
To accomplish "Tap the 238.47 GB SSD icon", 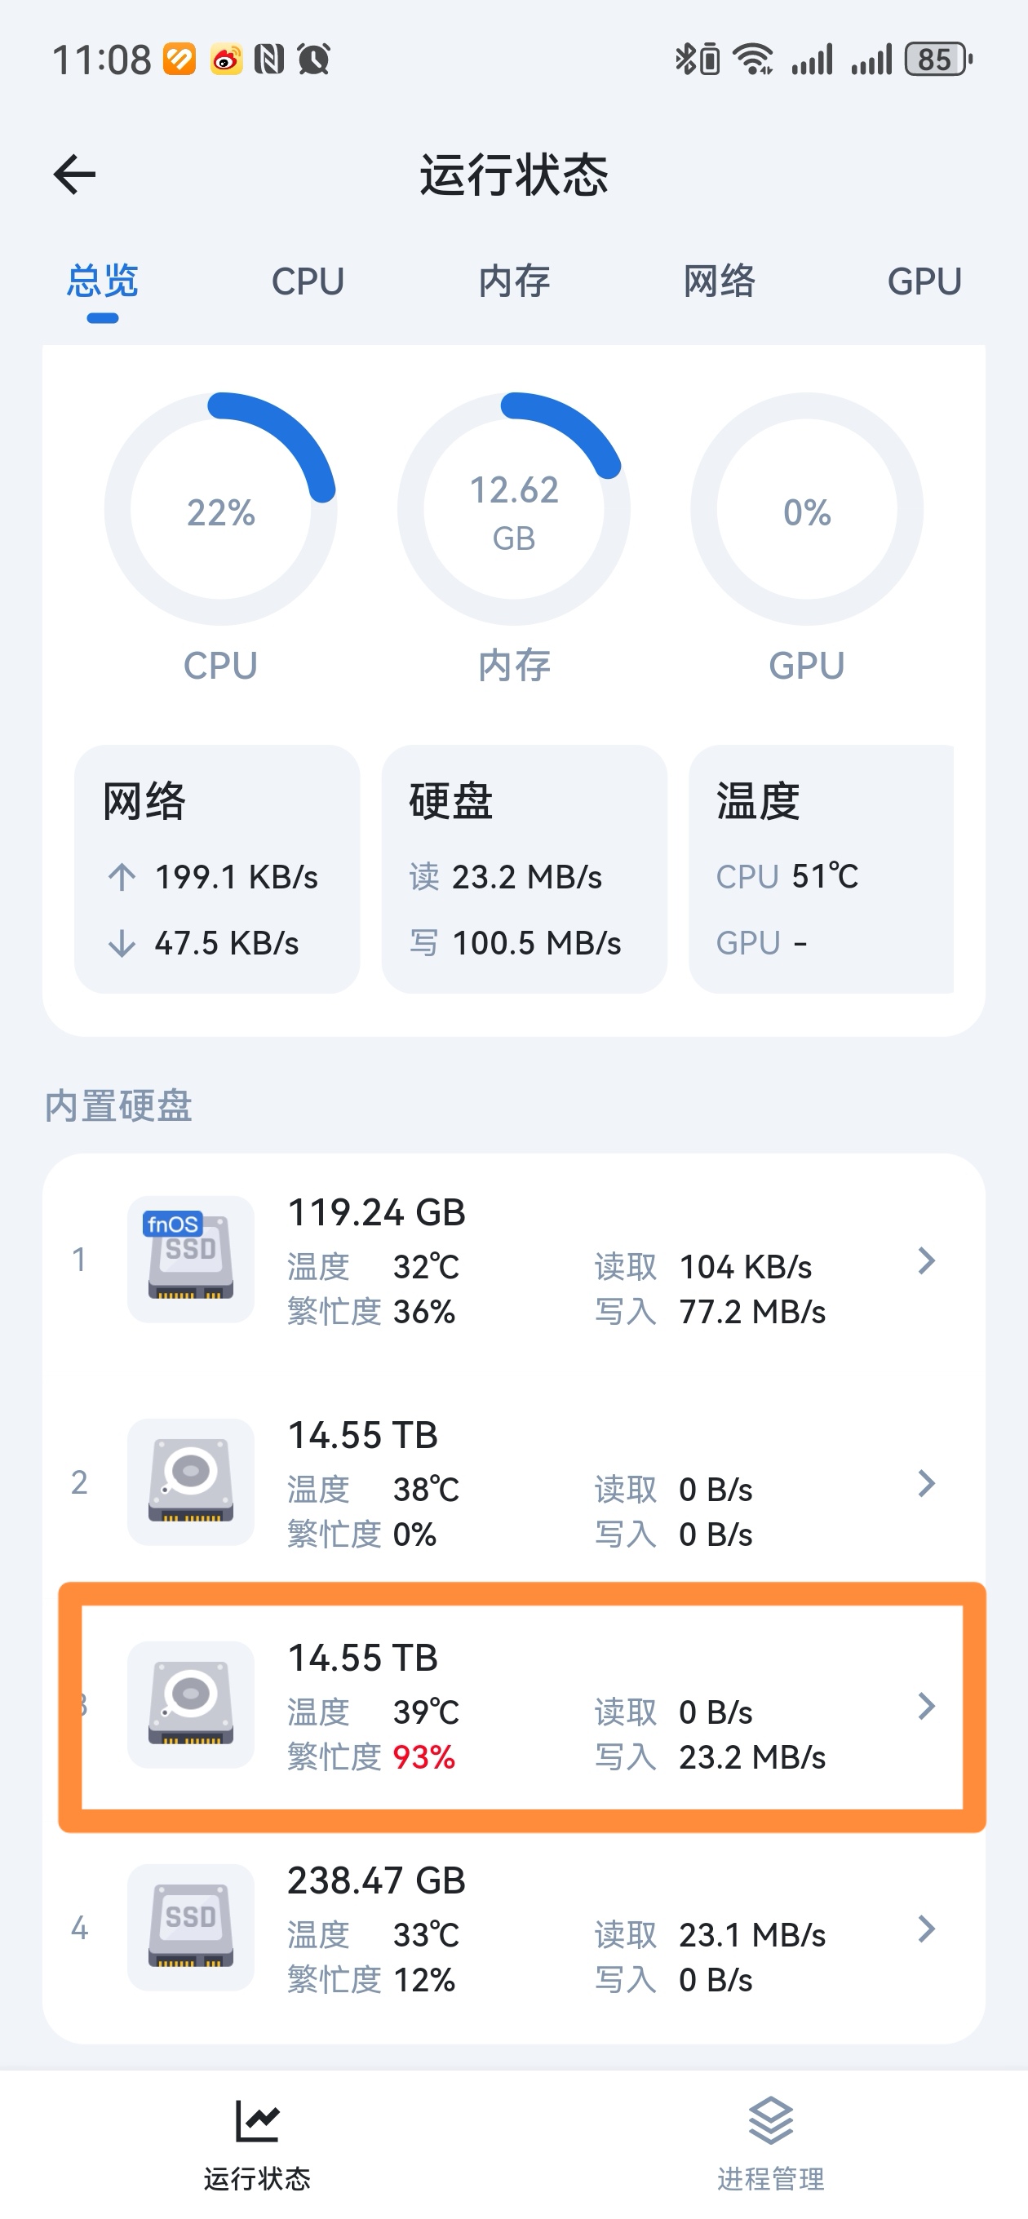I will [190, 1927].
